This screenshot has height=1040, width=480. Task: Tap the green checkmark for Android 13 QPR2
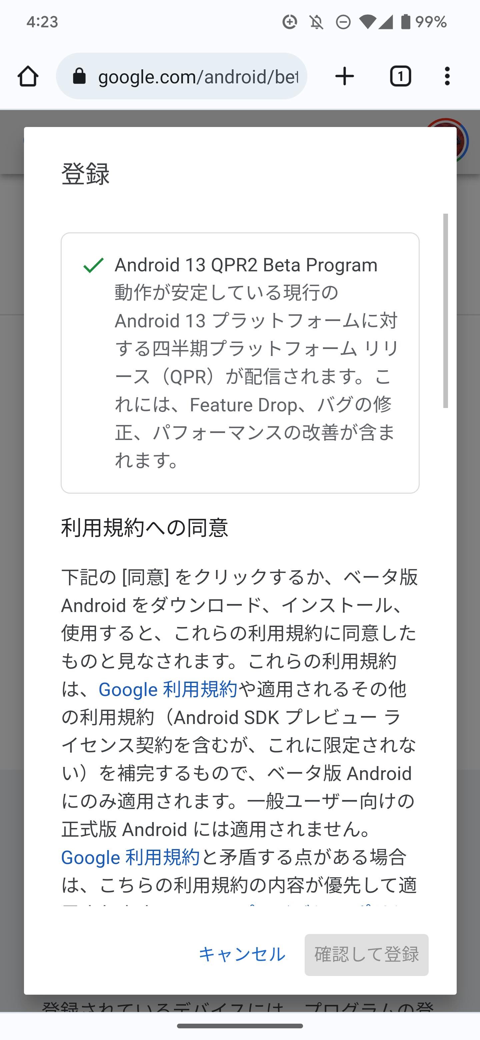93,265
